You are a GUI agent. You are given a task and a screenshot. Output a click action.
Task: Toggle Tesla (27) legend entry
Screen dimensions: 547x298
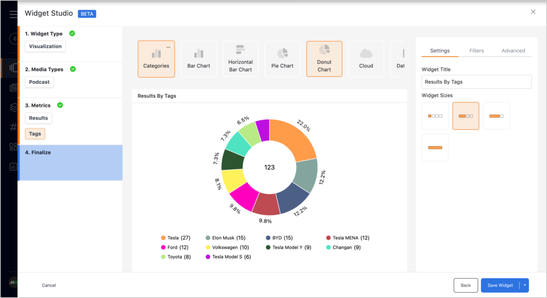click(x=175, y=238)
